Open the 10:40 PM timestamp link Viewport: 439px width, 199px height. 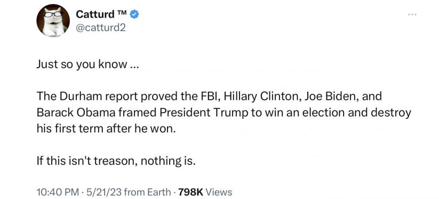[58, 192]
